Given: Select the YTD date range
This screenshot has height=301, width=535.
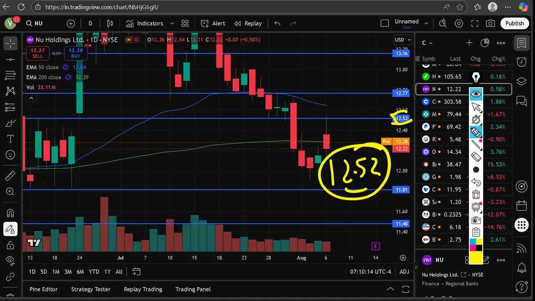Looking at the screenshot, I should pos(94,272).
